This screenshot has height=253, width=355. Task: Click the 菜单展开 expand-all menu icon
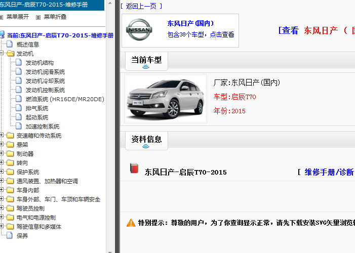(x=2, y=17)
